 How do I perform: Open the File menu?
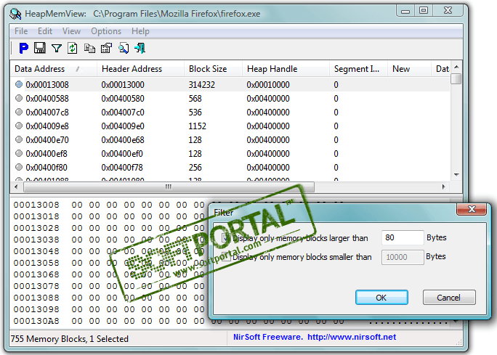point(21,31)
